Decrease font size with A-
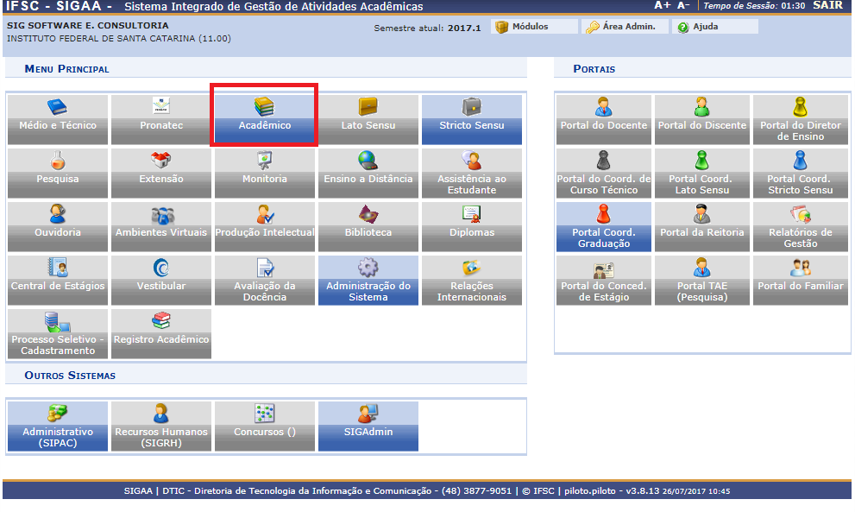855x512 pixels. click(683, 5)
